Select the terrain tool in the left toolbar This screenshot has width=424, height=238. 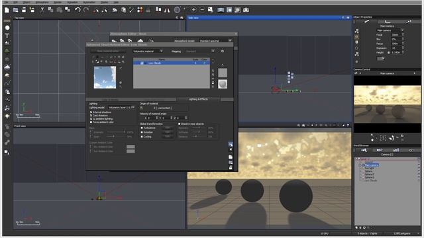pos(7,43)
